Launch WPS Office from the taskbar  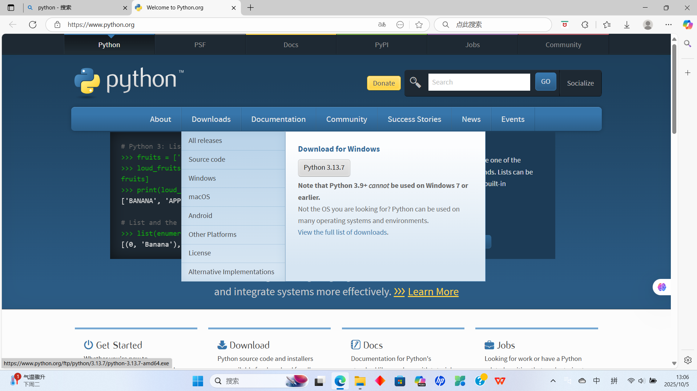[500, 381]
